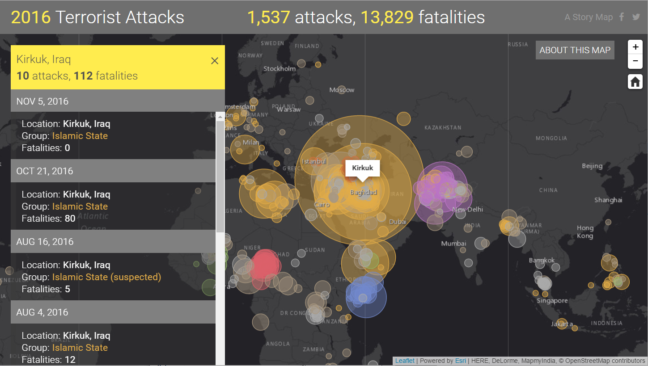Select the OCT 21, 2016 attack header
Screen dimensions: 648x366
point(113,171)
